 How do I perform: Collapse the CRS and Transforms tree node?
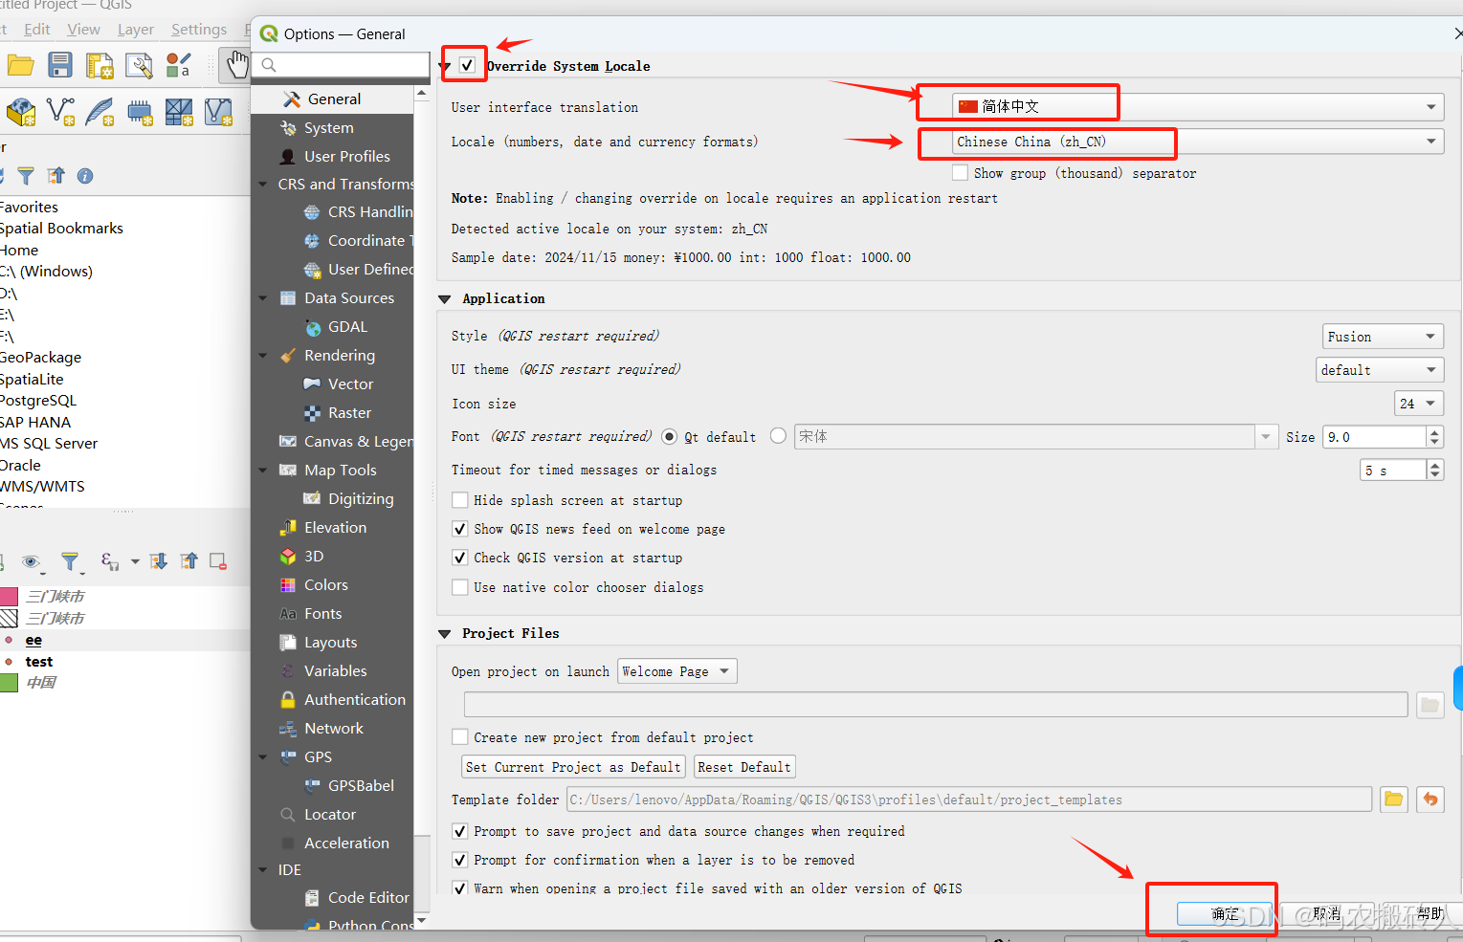pyautogui.click(x=263, y=185)
